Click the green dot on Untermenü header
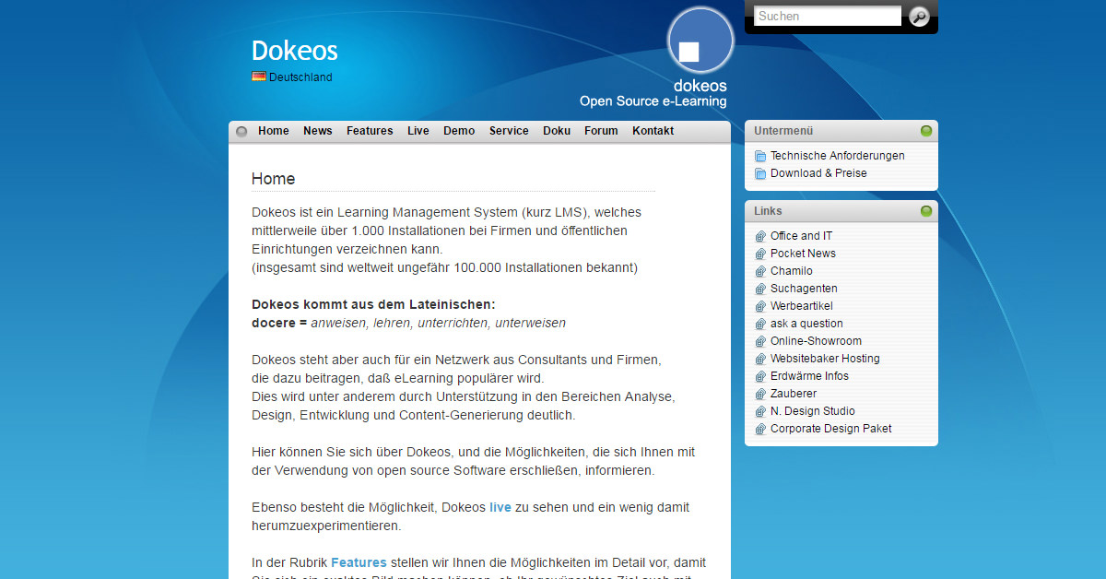The width and height of the screenshot is (1106, 579). coord(926,131)
